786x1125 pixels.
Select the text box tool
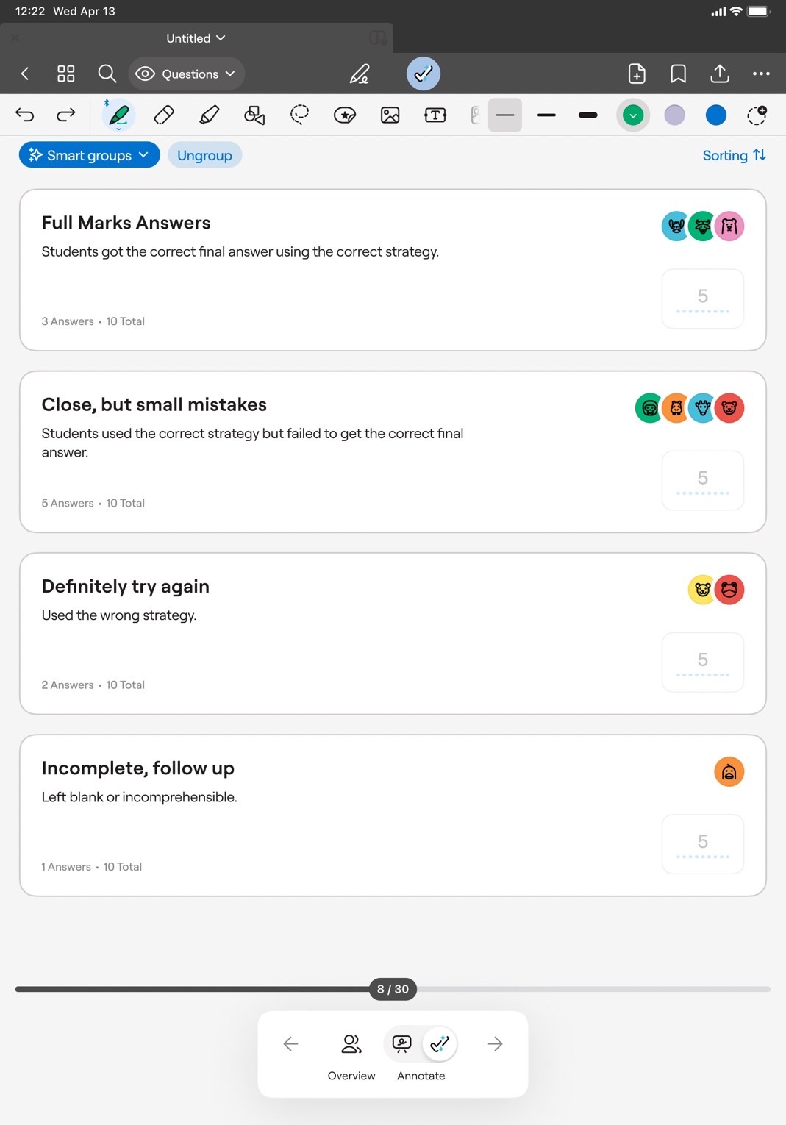[435, 115]
